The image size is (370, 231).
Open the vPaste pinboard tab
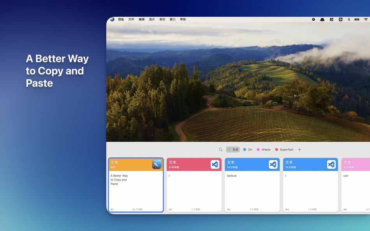[x=264, y=149]
